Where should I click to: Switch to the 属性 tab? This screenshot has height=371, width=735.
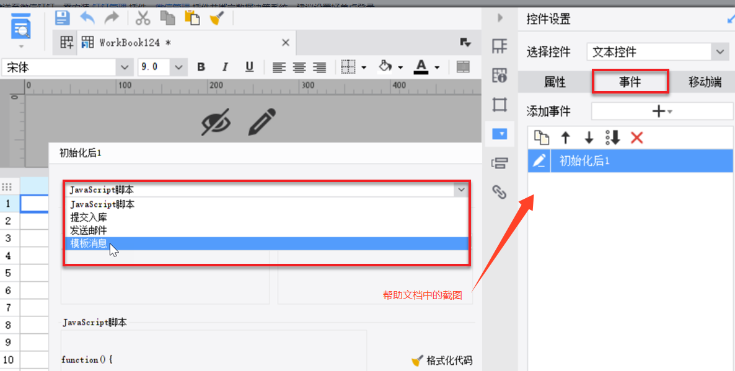click(555, 82)
